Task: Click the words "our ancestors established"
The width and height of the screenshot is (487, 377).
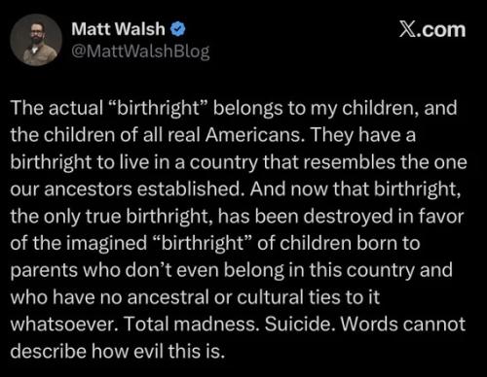Action: 128,189
